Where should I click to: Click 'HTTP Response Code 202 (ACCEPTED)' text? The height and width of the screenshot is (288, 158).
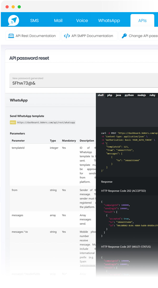[124, 191]
